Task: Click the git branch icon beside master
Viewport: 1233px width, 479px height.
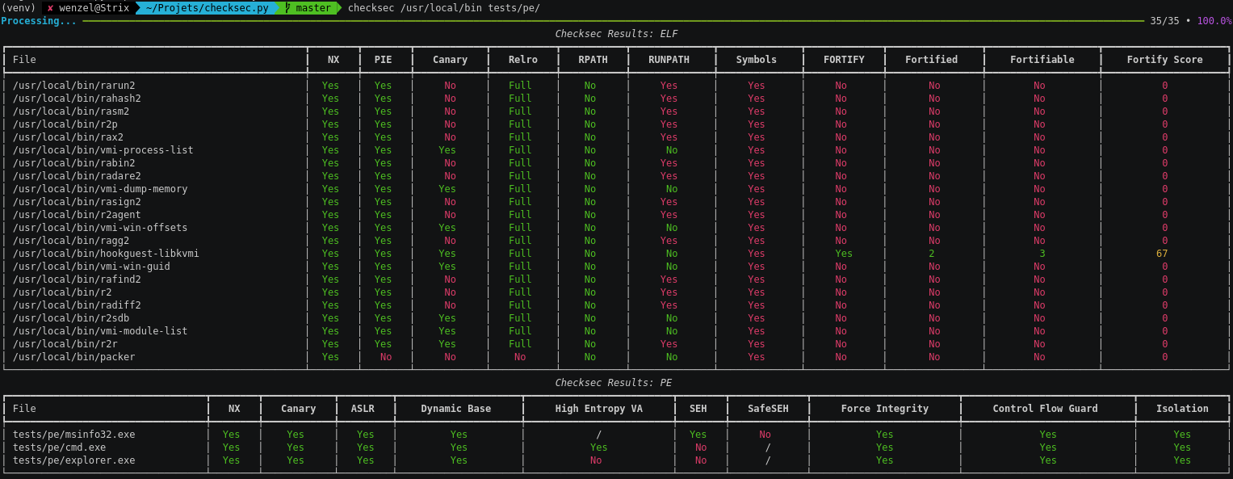Action: click(x=287, y=8)
